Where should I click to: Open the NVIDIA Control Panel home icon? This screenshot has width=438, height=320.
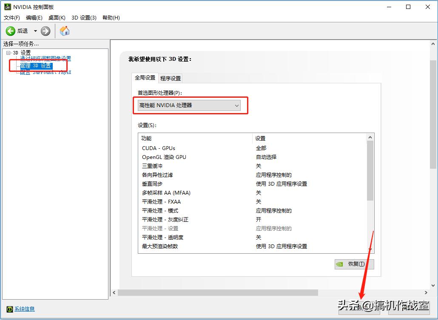tap(64, 31)
